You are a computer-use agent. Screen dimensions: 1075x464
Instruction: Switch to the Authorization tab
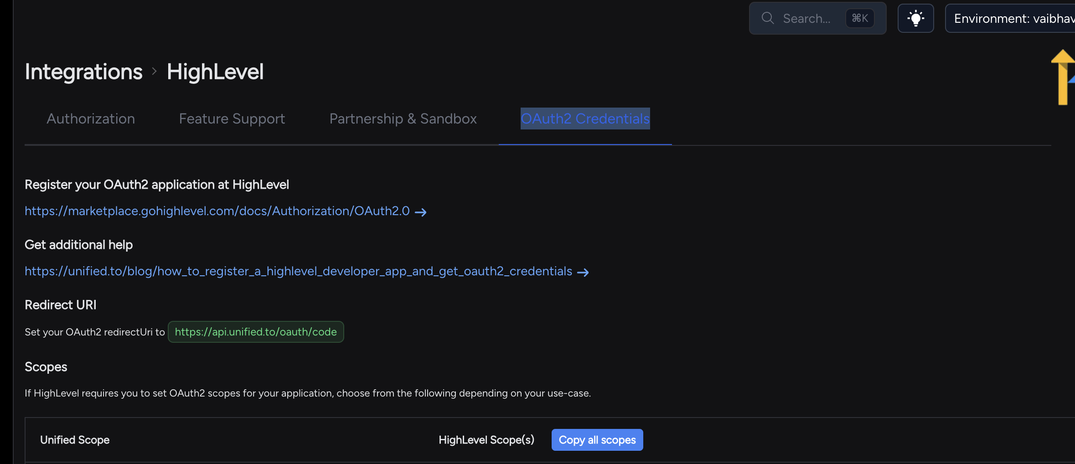click(x=91, y=119)
